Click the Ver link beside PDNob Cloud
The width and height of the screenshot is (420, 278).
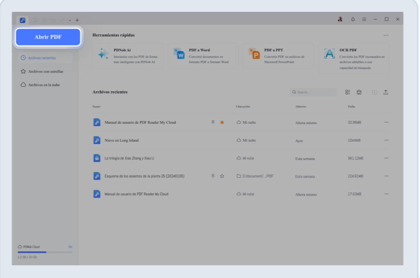70,247
